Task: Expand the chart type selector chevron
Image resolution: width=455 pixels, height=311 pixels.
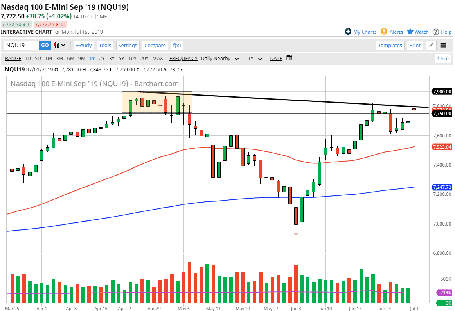Action: click(x=63, y=45)
